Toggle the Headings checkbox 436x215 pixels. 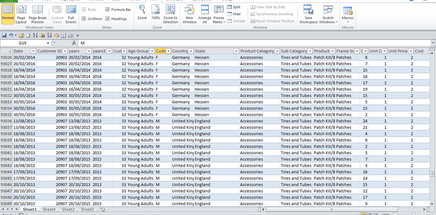point(107,19)
